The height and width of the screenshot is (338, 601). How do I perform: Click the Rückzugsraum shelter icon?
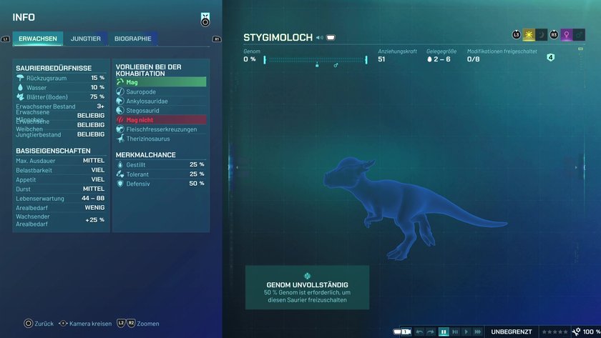pyautogui.click(x=20, y=78)
